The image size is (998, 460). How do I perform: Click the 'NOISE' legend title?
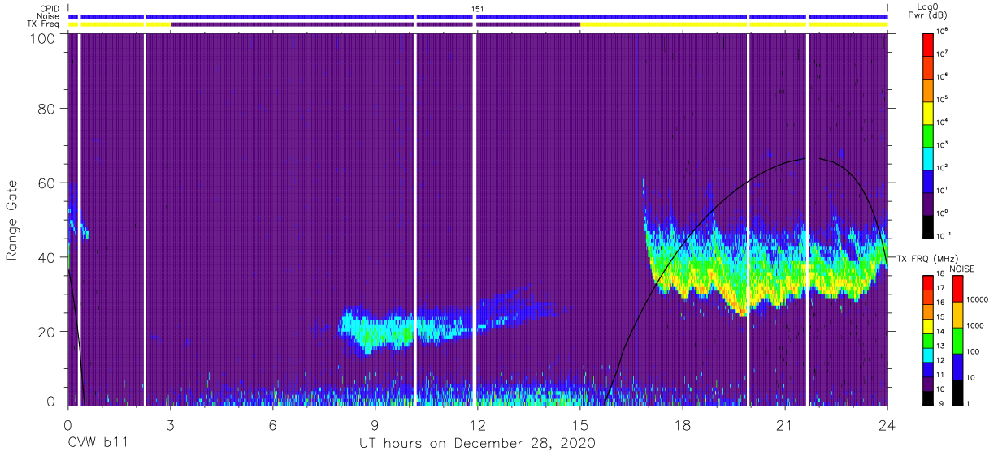(961, 269)
